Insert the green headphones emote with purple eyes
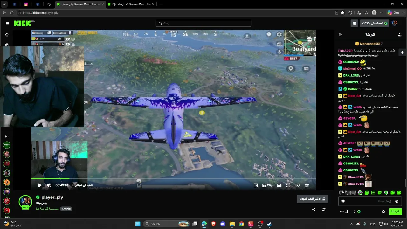 pyautogui.click(x=360, y=192)
